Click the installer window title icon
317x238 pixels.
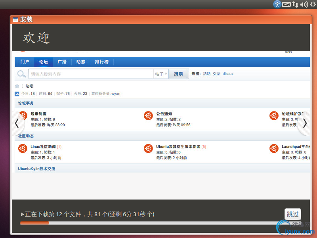point(15,19)
